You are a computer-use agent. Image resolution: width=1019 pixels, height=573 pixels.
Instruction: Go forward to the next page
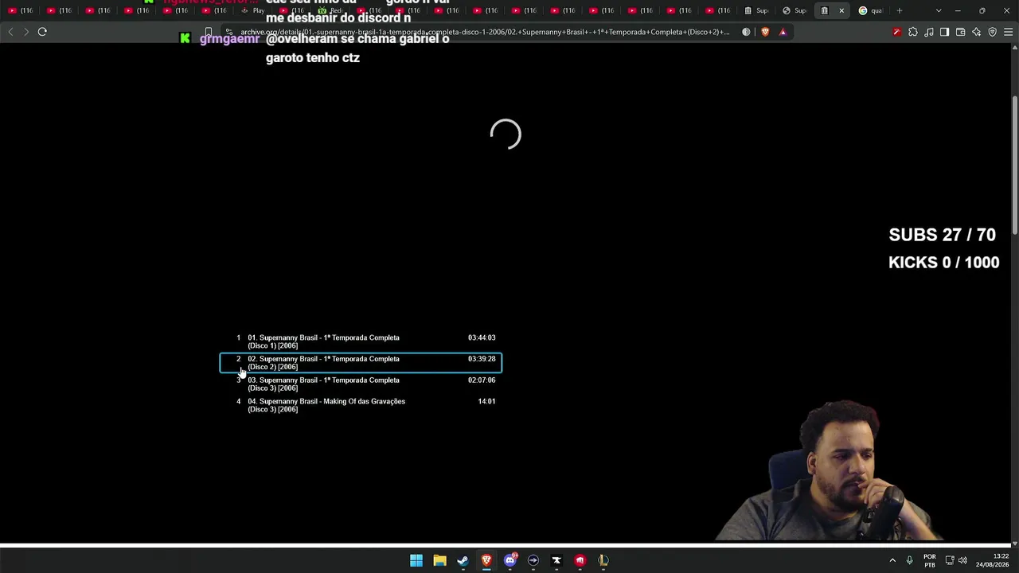click(x=26, y=32)
